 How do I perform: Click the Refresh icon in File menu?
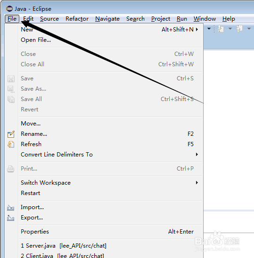tap(11, 144)
